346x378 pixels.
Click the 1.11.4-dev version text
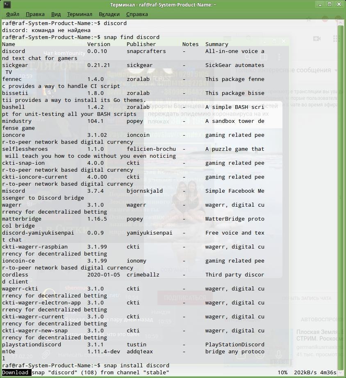103,352
